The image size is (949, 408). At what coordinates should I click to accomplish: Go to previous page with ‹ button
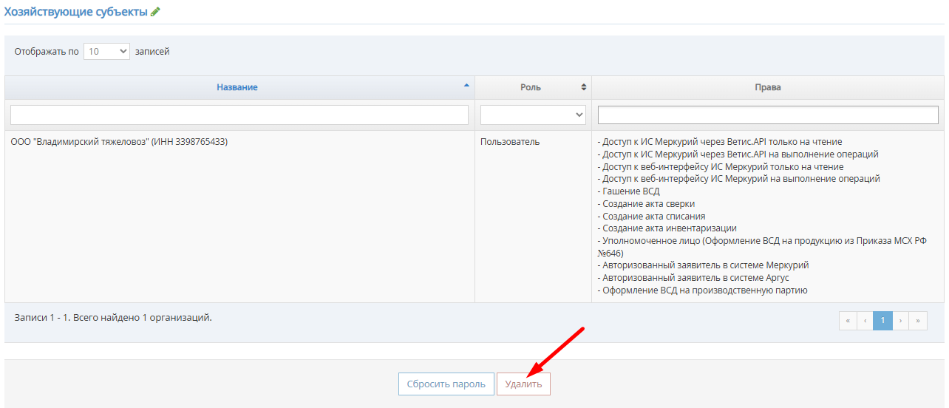865,320
